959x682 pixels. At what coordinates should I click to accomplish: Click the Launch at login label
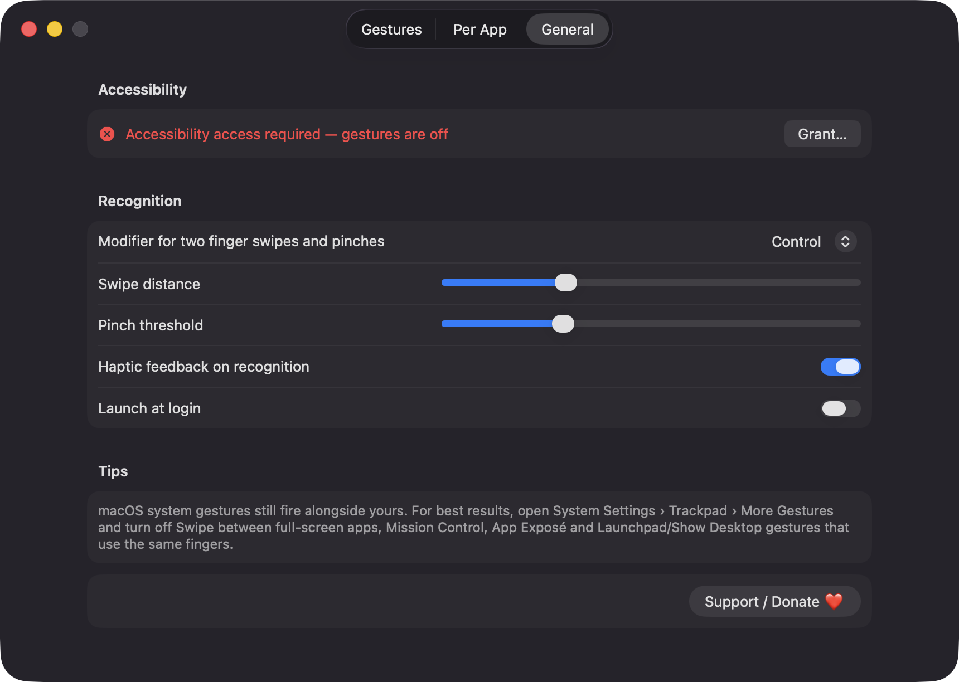(x=149, y=408)
